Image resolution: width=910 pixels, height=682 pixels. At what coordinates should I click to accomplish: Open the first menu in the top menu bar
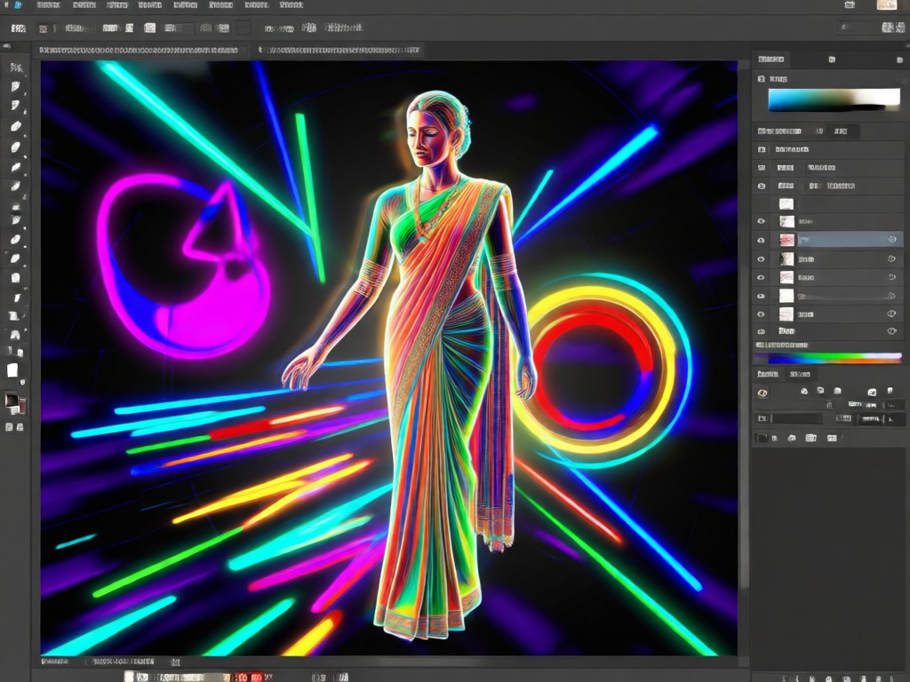click(x=48, y=5)
